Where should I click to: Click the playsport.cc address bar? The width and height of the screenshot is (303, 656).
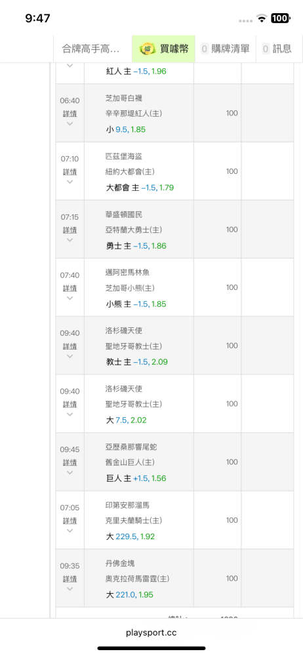[151, 632]
